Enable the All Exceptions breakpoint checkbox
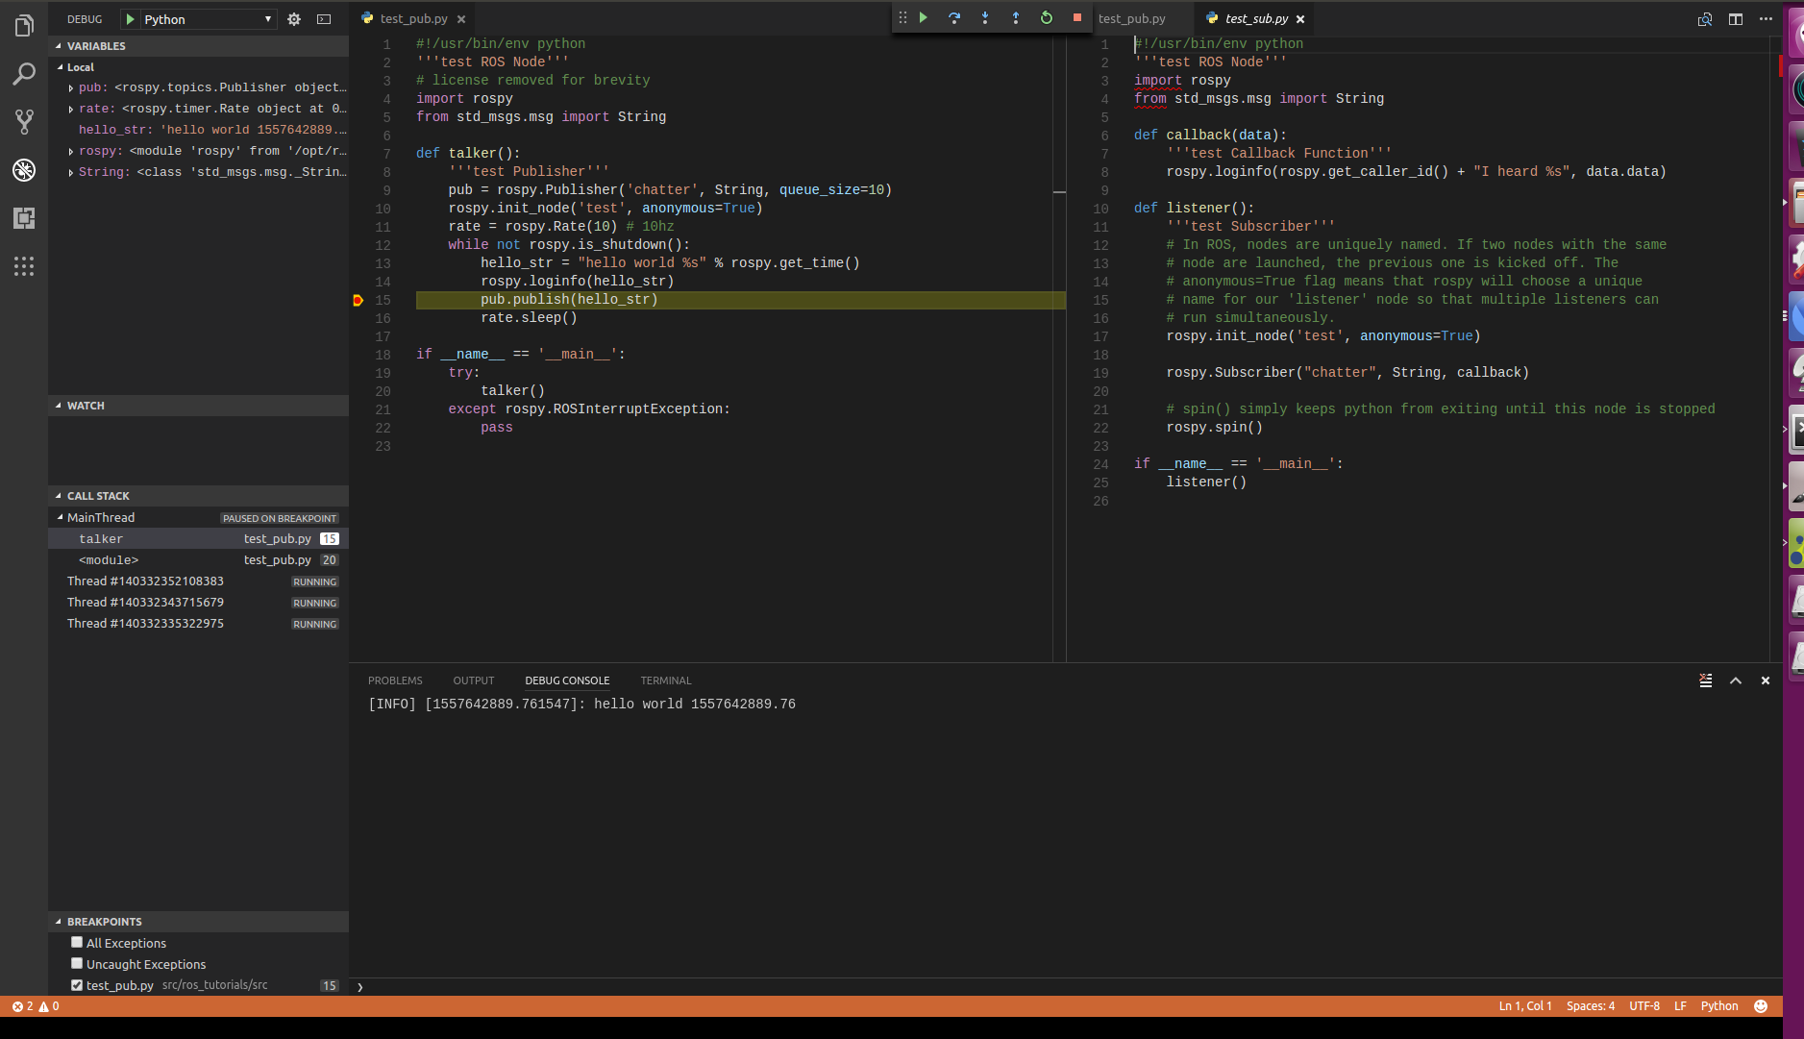 77,943
